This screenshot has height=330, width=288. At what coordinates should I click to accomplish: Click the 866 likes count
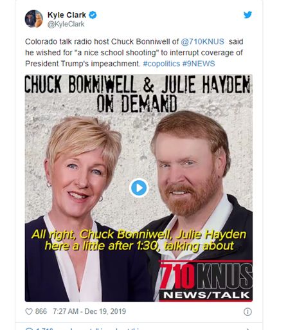[41, 311]
